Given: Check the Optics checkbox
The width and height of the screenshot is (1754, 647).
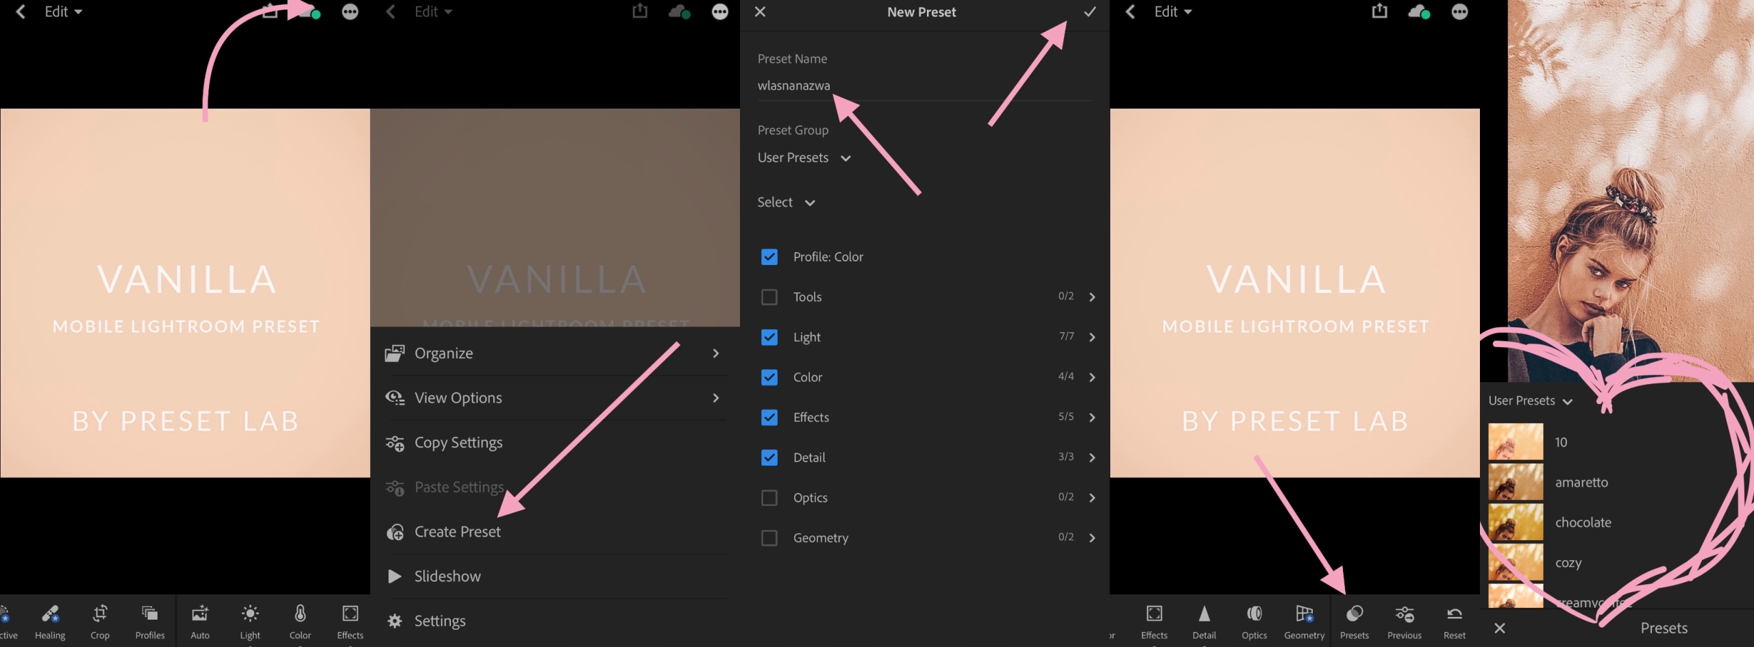Looking at the screenshot, I should 769,498.
